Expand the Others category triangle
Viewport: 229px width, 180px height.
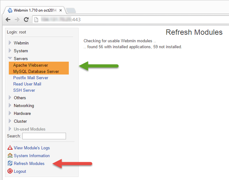pos(10,98)
